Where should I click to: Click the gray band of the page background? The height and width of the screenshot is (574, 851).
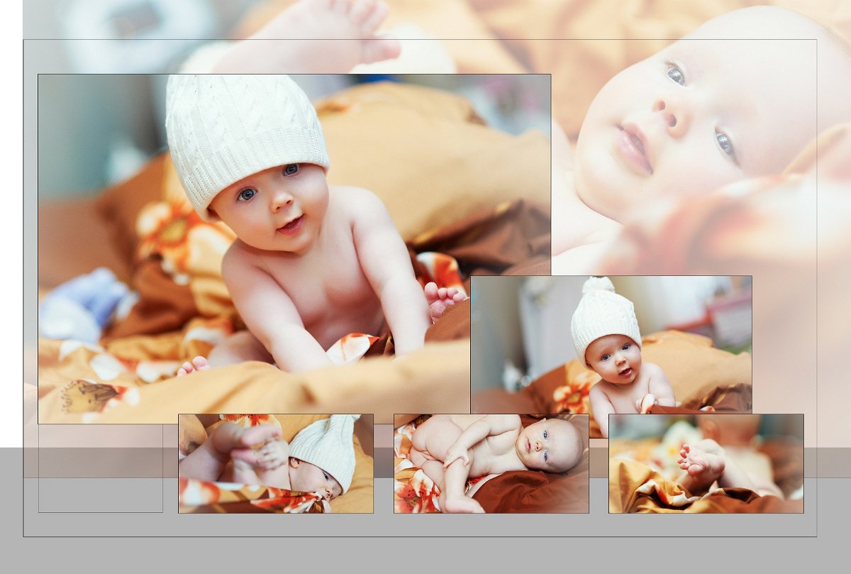(425, 553)
